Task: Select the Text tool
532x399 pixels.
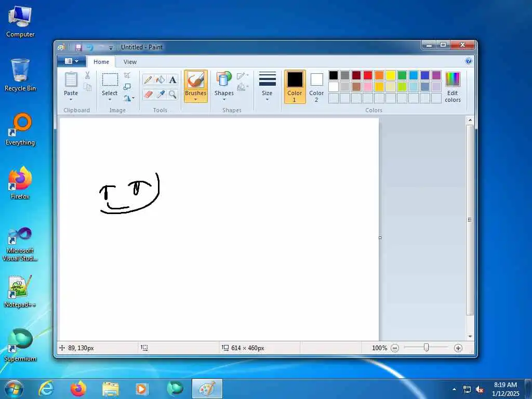Action: tap(172, 79)
